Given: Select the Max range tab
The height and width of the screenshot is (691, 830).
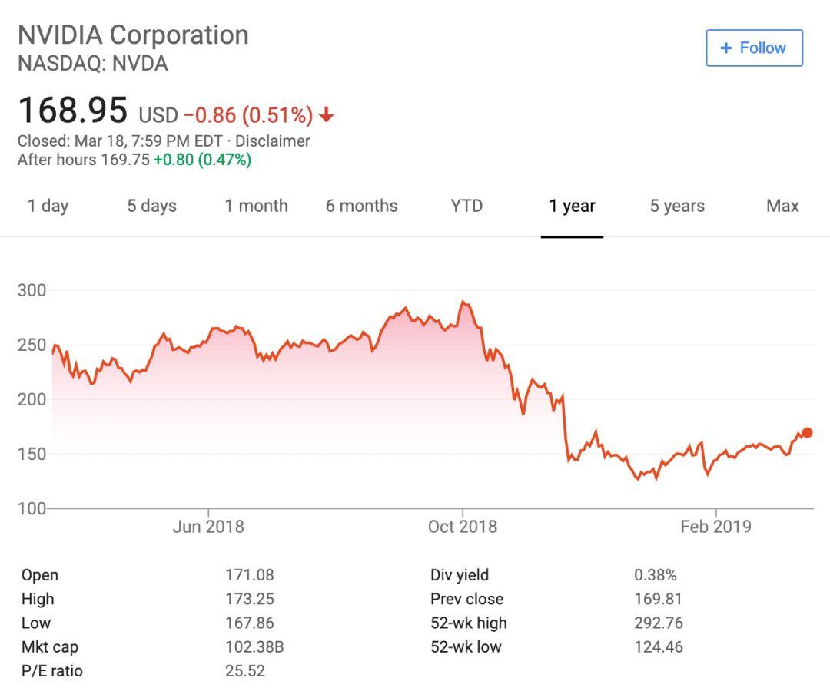Looking at the screenshot, I should click(782, 206).
